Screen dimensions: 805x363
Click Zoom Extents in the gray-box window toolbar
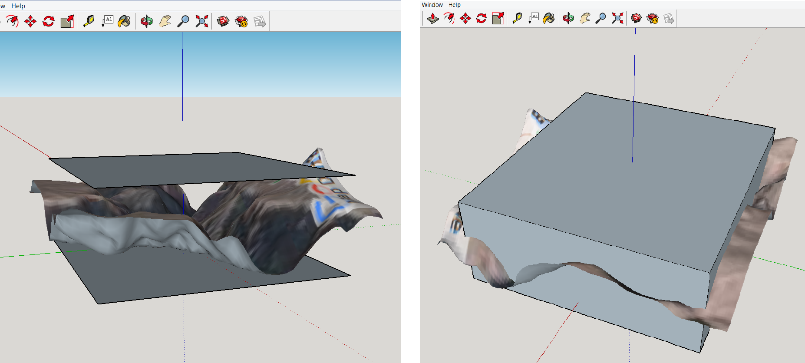(617, 18)
